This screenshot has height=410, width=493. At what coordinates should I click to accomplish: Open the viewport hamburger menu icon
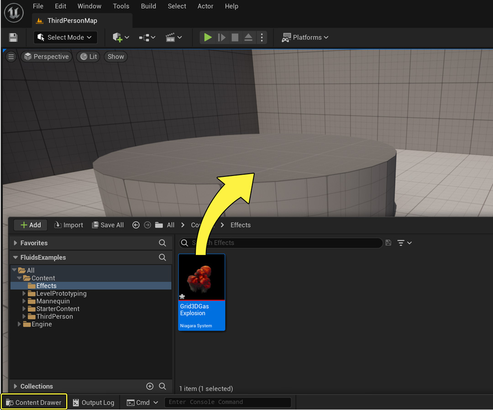(x=10, y=56)
